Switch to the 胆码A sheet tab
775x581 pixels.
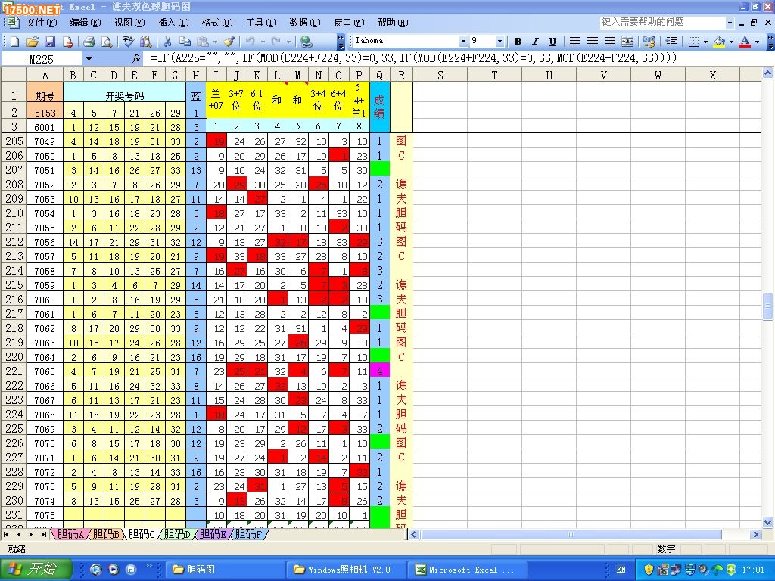click(x=70, y=534)
